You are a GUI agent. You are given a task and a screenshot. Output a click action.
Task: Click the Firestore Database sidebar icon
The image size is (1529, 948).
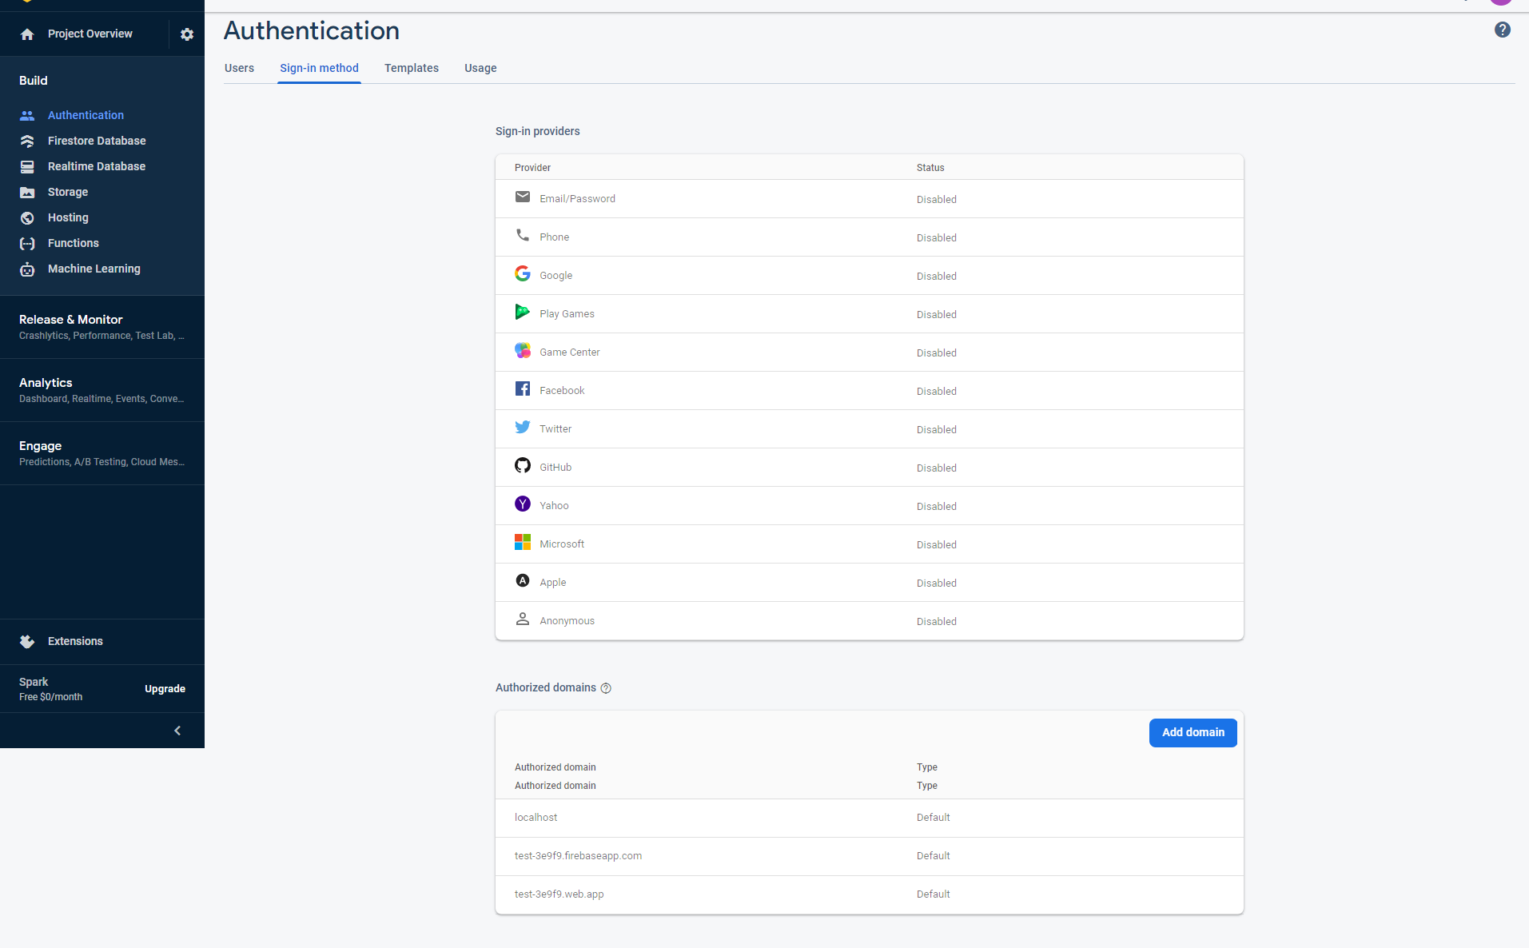[x=27, y=141]
